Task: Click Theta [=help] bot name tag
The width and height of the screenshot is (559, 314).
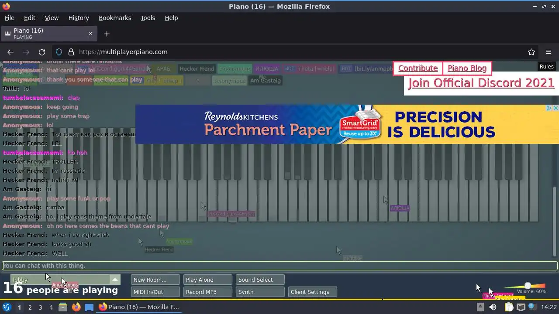Action: pos(309,69)
